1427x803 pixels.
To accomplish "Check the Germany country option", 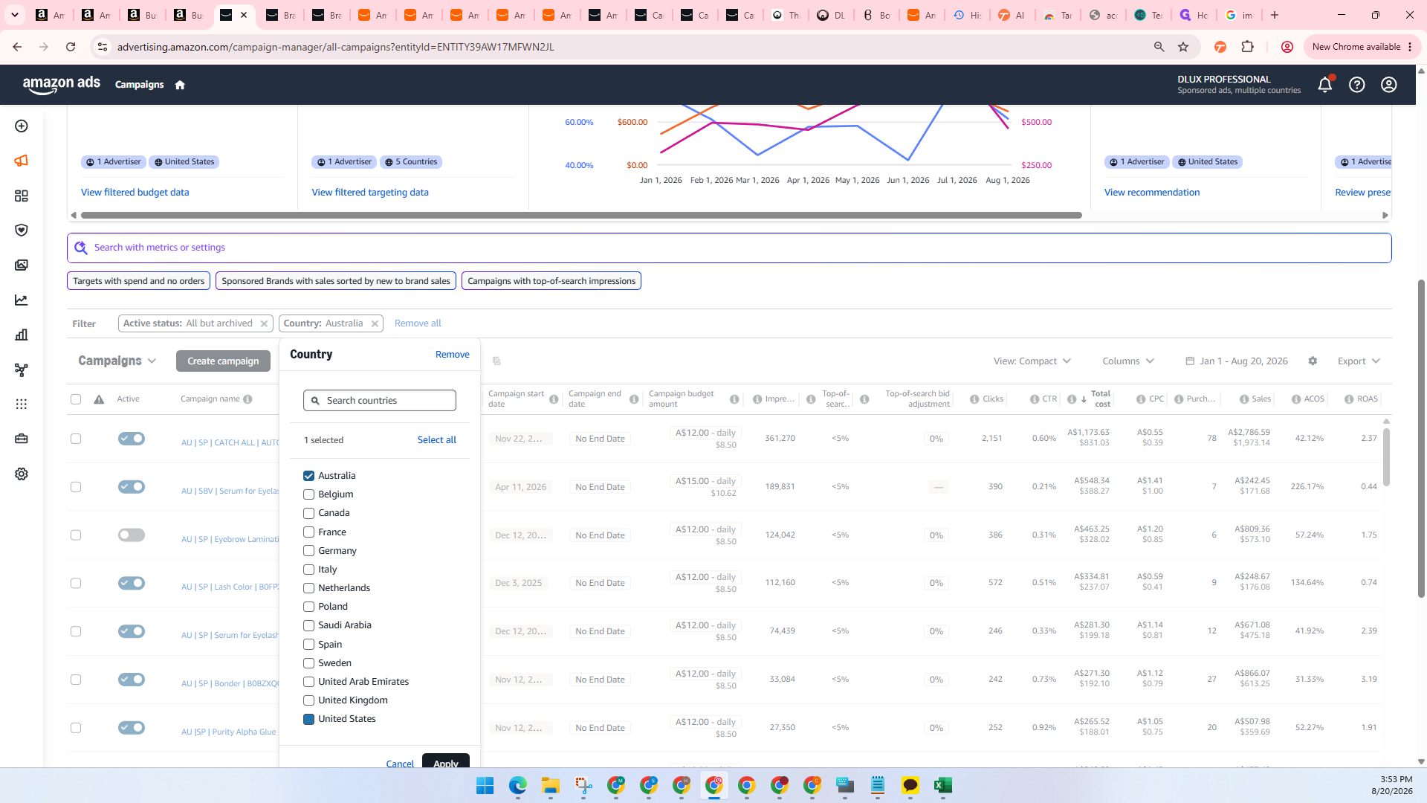I will pos(308,551).
